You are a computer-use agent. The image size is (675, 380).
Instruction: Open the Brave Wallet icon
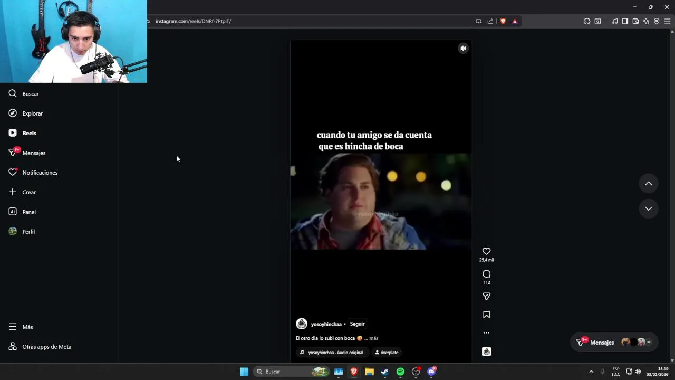(x=635, y=21)
